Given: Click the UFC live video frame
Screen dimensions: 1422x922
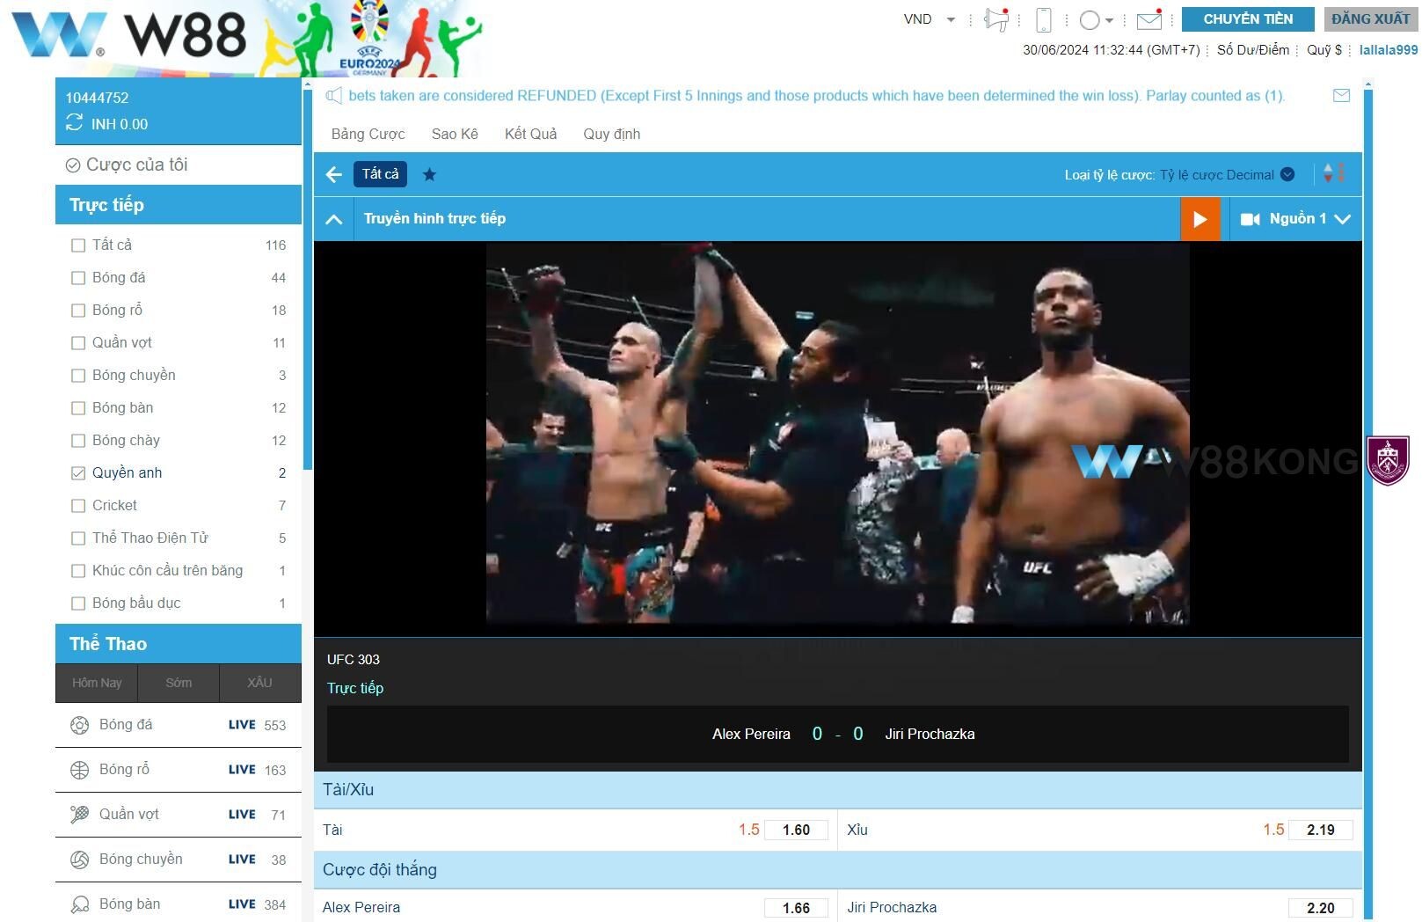Looking at the screenshot, I should click(x=837, y=433).
